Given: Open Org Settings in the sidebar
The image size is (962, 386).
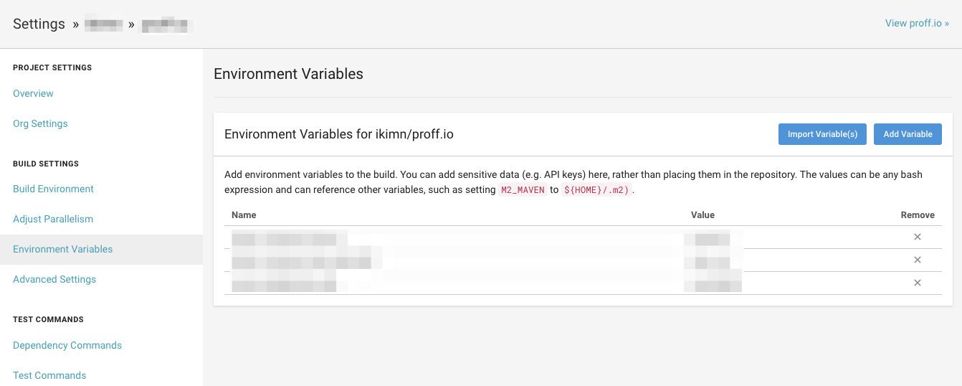Looking at the screenshot, I should [40, 123].
